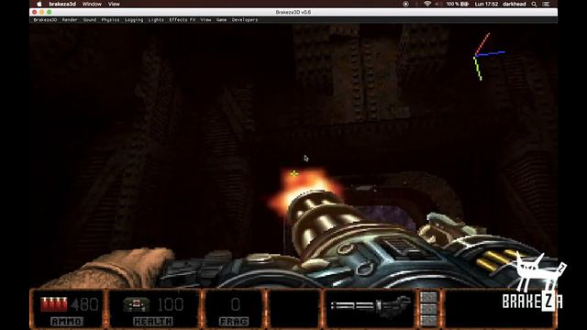Open the Game menu

click(221, 20)
